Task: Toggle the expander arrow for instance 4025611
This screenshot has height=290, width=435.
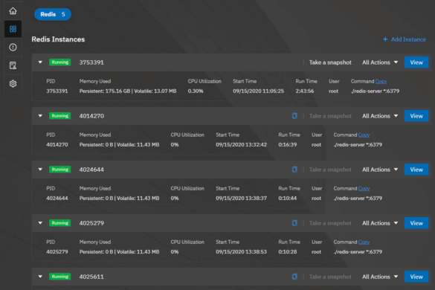Action: (x=40, y=277)
